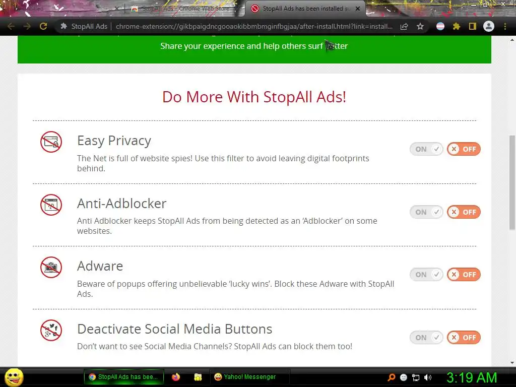
Task: Click the page vertical scrollbar thumb
Action: coord(512,182)
